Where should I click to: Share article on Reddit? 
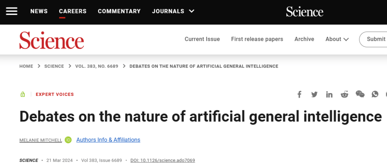(x=344, y=94)
